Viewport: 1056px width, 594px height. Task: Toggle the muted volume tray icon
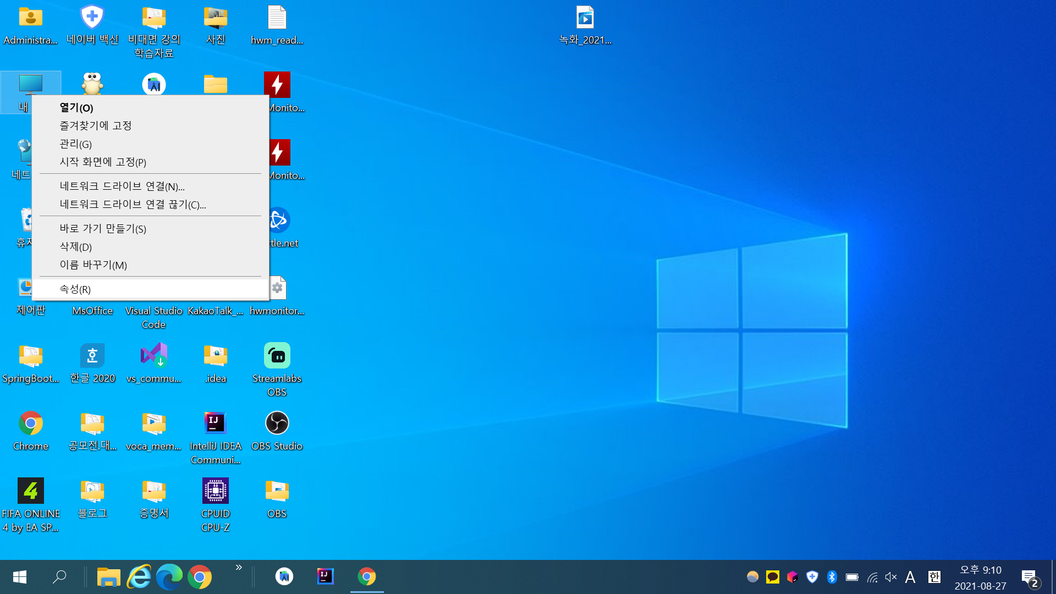[x=891, y=577]
